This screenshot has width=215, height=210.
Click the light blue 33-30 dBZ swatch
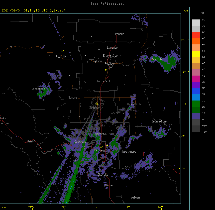click(x=196, y=98)
